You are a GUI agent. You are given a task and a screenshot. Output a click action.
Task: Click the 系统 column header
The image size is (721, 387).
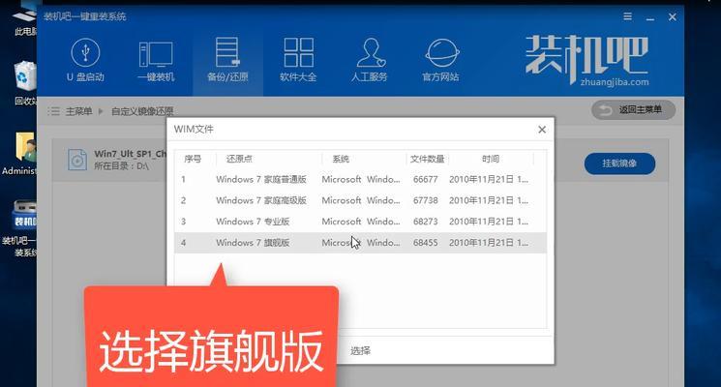point(341,159)
